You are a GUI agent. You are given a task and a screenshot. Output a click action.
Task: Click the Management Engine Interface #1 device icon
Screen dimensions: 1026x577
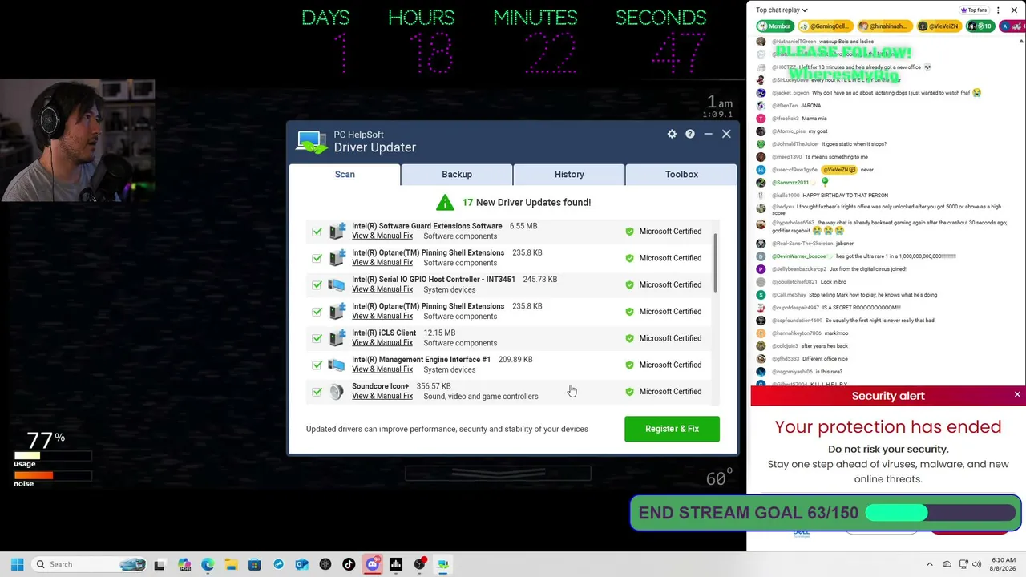pyautogui.click(x=337, y=365)
